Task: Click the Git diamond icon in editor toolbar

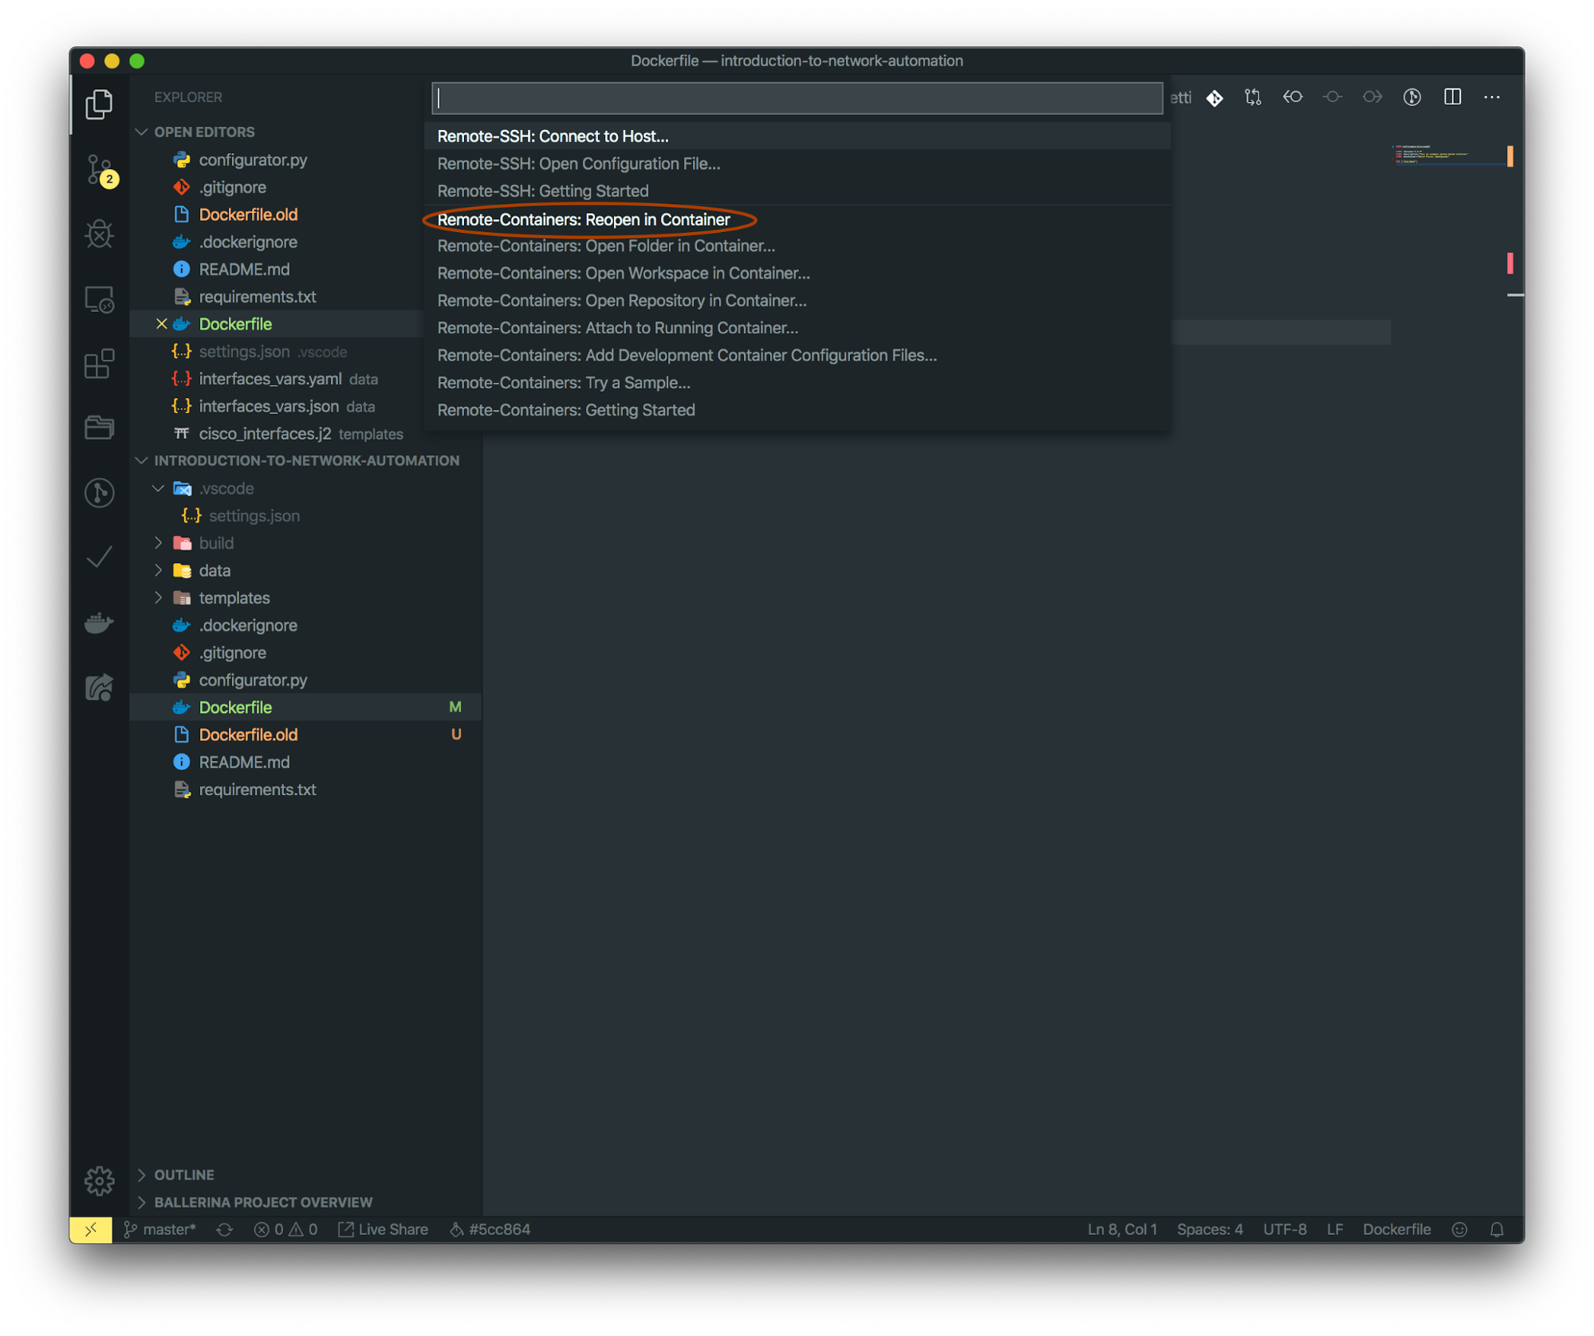Action: coord(1214,97)
